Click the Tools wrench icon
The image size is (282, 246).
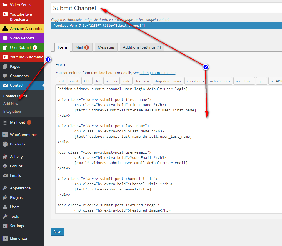click(5, 216)
